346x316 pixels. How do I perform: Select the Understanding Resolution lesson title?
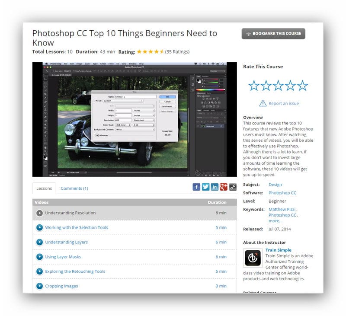click(x=70, y=213)
